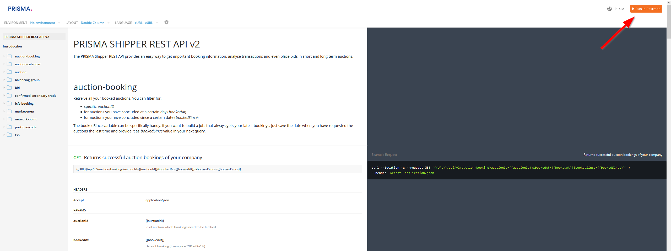Click the settings gear icon
Image resolution: width=671 pixels, height=251 pixels.
(166, 23)
